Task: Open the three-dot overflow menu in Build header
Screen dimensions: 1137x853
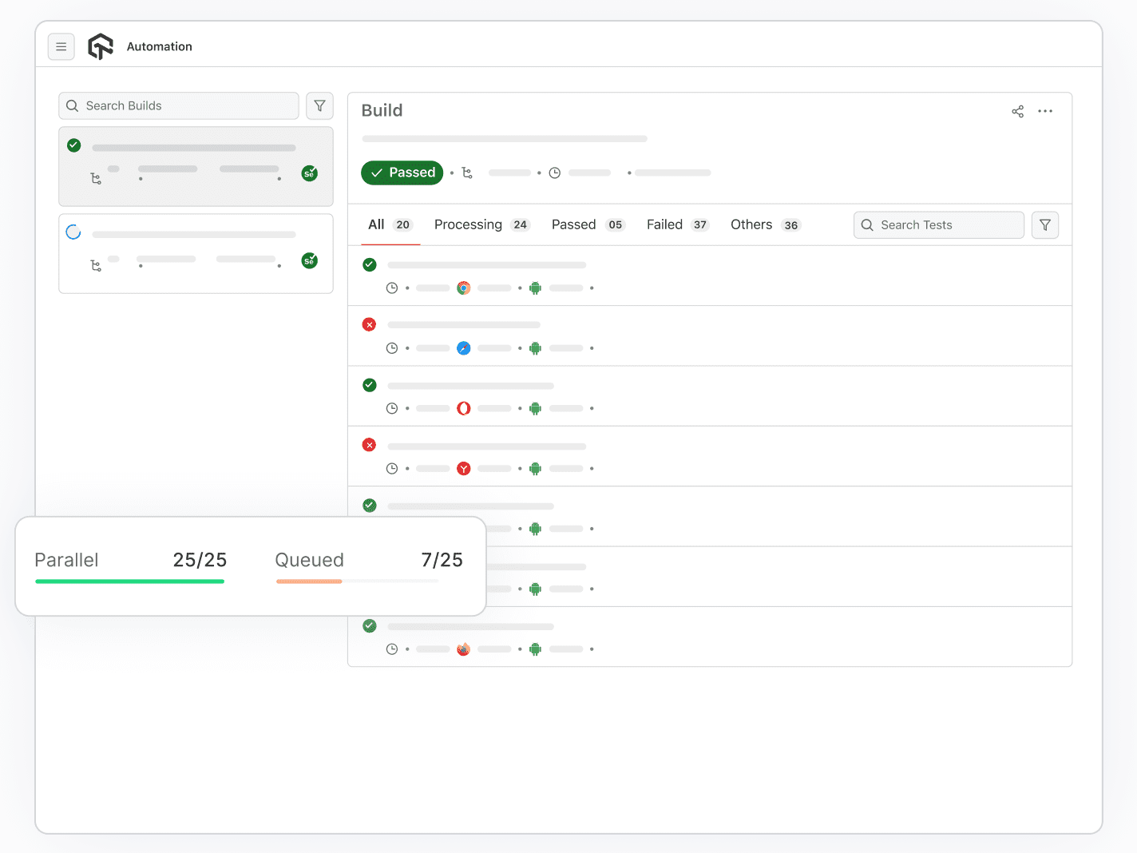Action: [1045, 111]
